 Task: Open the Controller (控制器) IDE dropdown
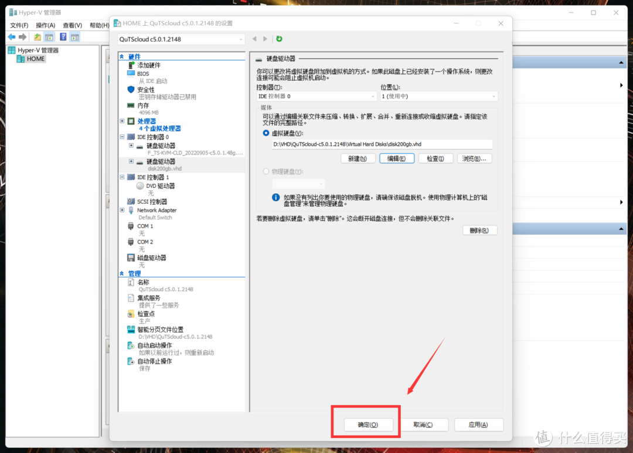[x=316, y=97]
